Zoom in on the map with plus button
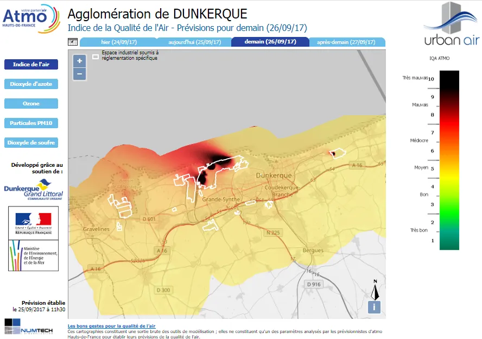482x339 pixels. pos(79,61)
